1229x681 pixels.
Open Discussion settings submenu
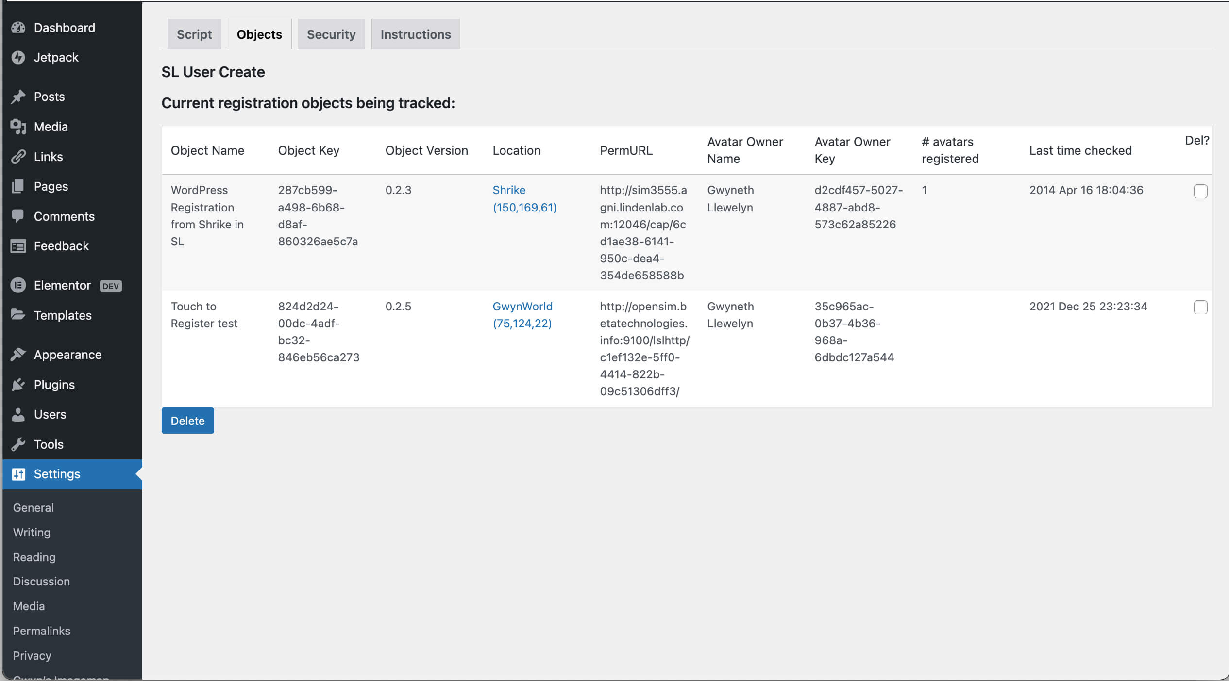click(x=41, y=581)
